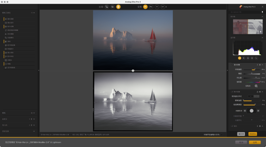The width and height of the screenshot is (266, 147).
Task: Select 双重曝光 in toolkit list
Action: coord(19,38)
